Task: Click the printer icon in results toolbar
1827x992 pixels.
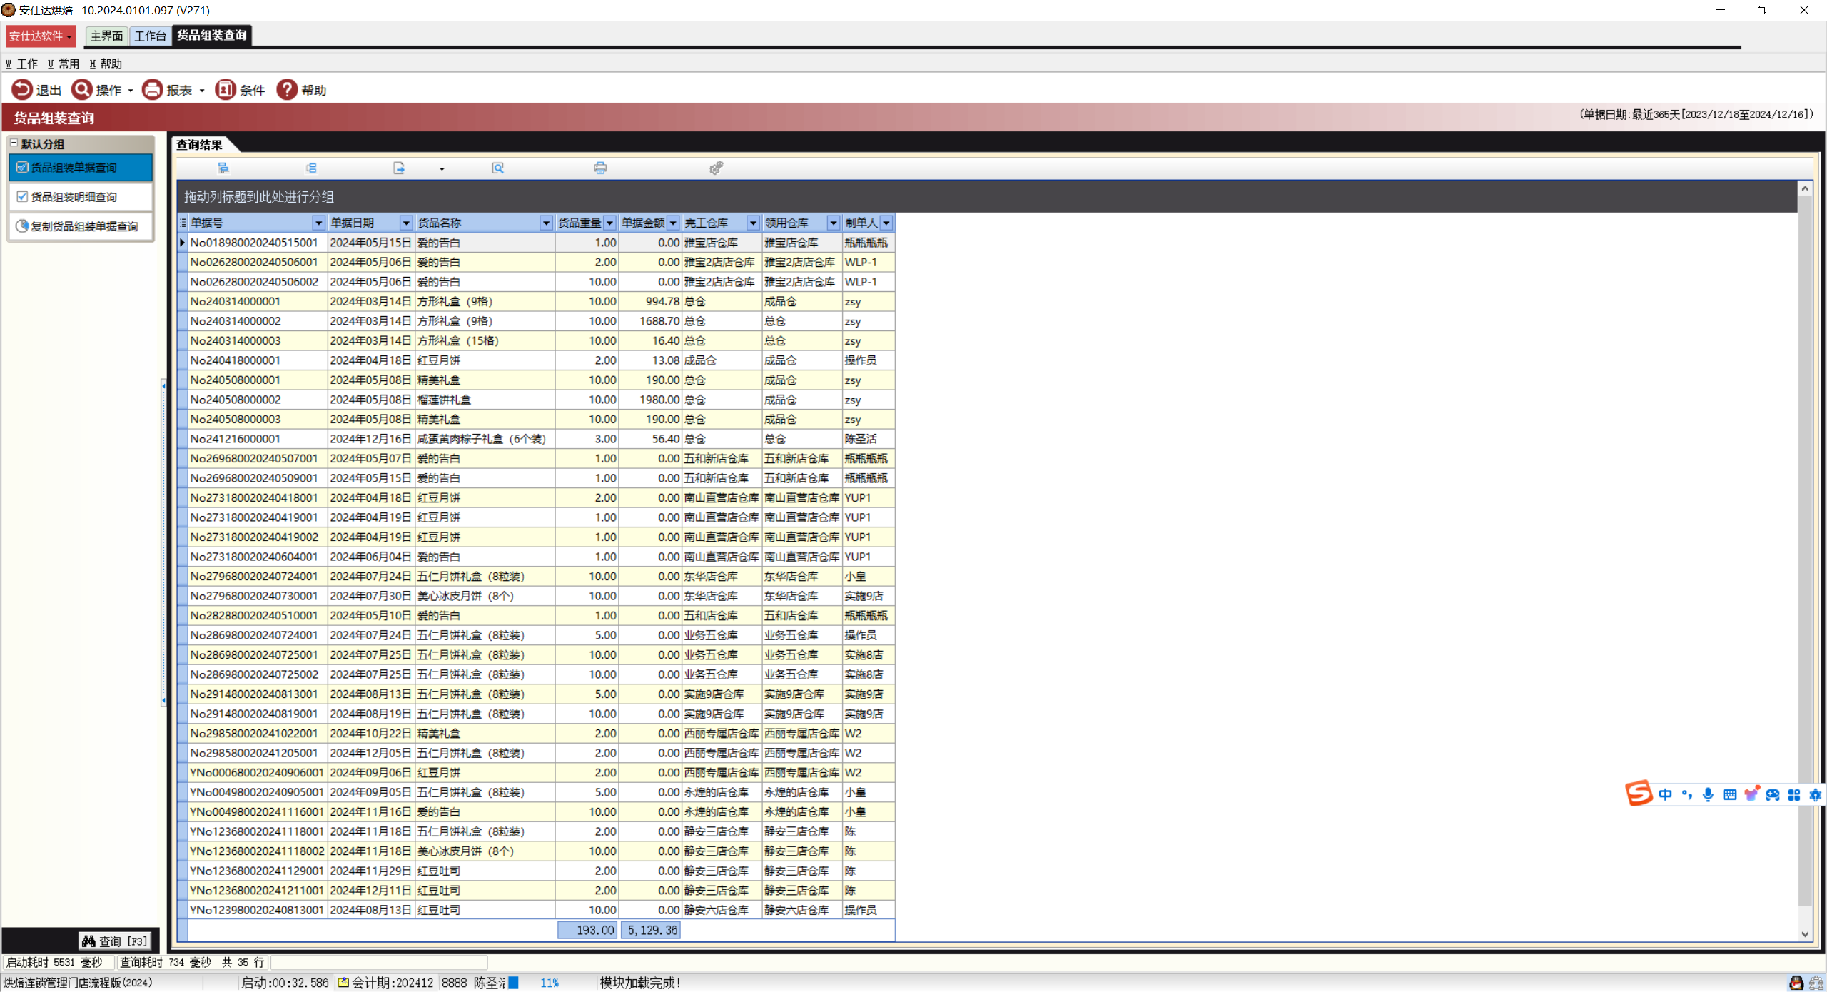Action: point(599,168)
